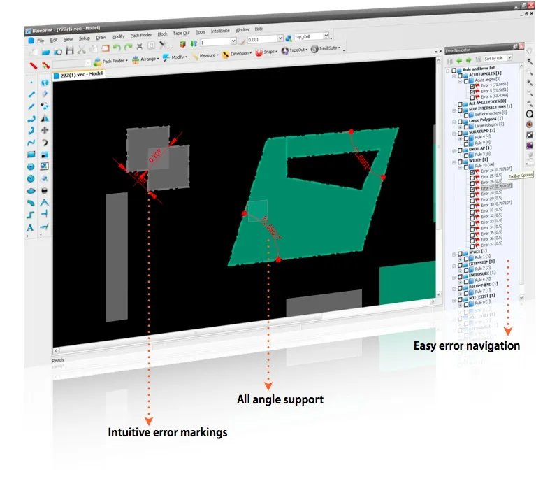Go to the next error green arrow
536x479 pixels.
coord(469,60)
